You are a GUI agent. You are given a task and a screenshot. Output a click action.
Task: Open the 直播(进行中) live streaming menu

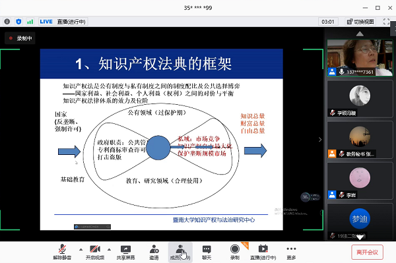click(x=263, y=252)
